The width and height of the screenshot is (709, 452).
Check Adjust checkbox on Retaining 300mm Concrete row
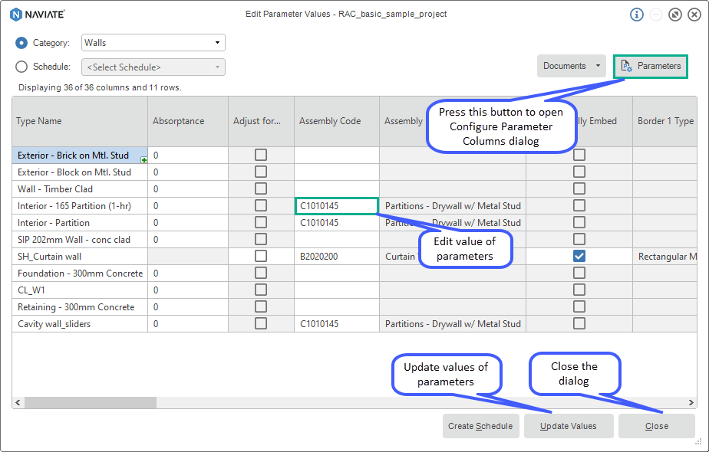point(260,306)
